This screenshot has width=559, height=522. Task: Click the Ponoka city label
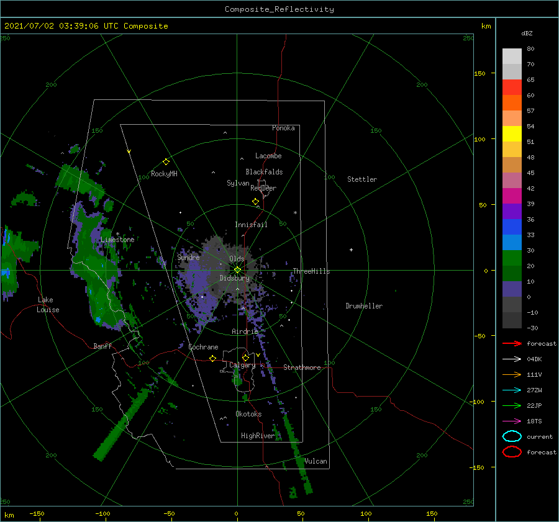pos(283,128)
